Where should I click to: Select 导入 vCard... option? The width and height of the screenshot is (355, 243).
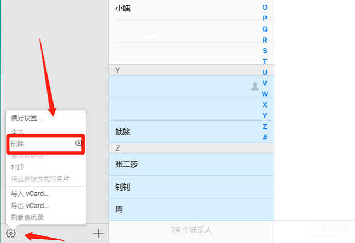[30, 194]
